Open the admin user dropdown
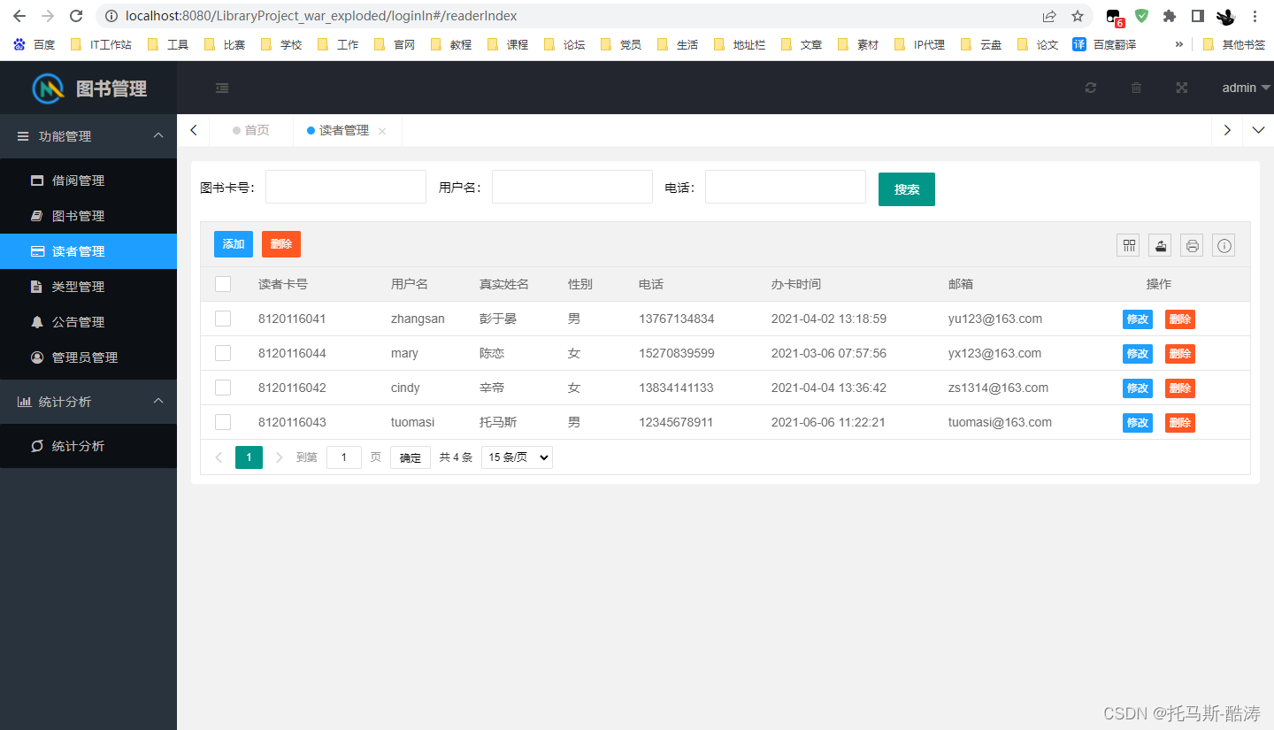Screen dimensions: 1274x730 point(1246,88)
